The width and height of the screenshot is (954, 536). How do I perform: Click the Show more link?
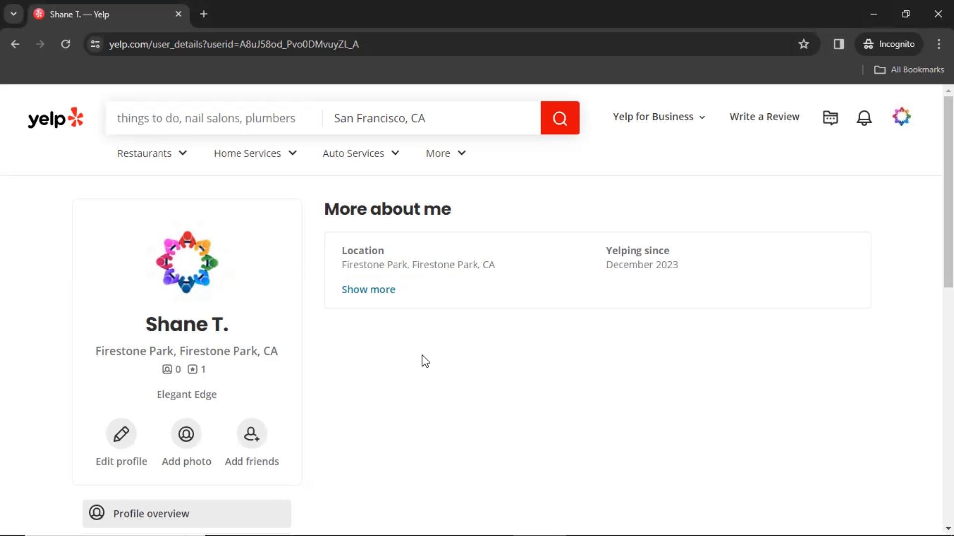[x=368, y=289]
